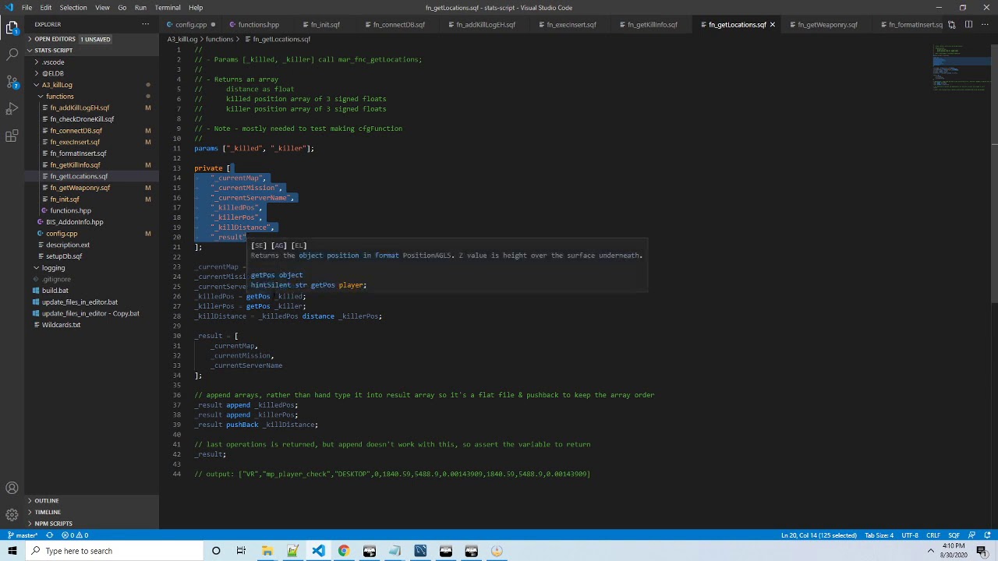Open build.bat in the file tree

pos(92,291)
